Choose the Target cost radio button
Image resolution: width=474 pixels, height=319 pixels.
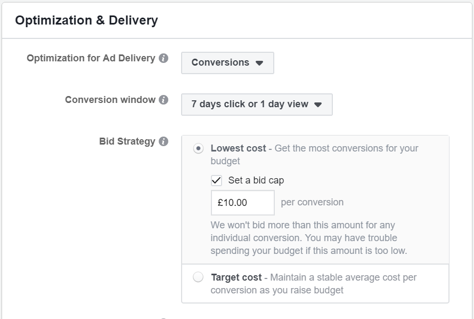pyautogui.click(x=198, y=277)
